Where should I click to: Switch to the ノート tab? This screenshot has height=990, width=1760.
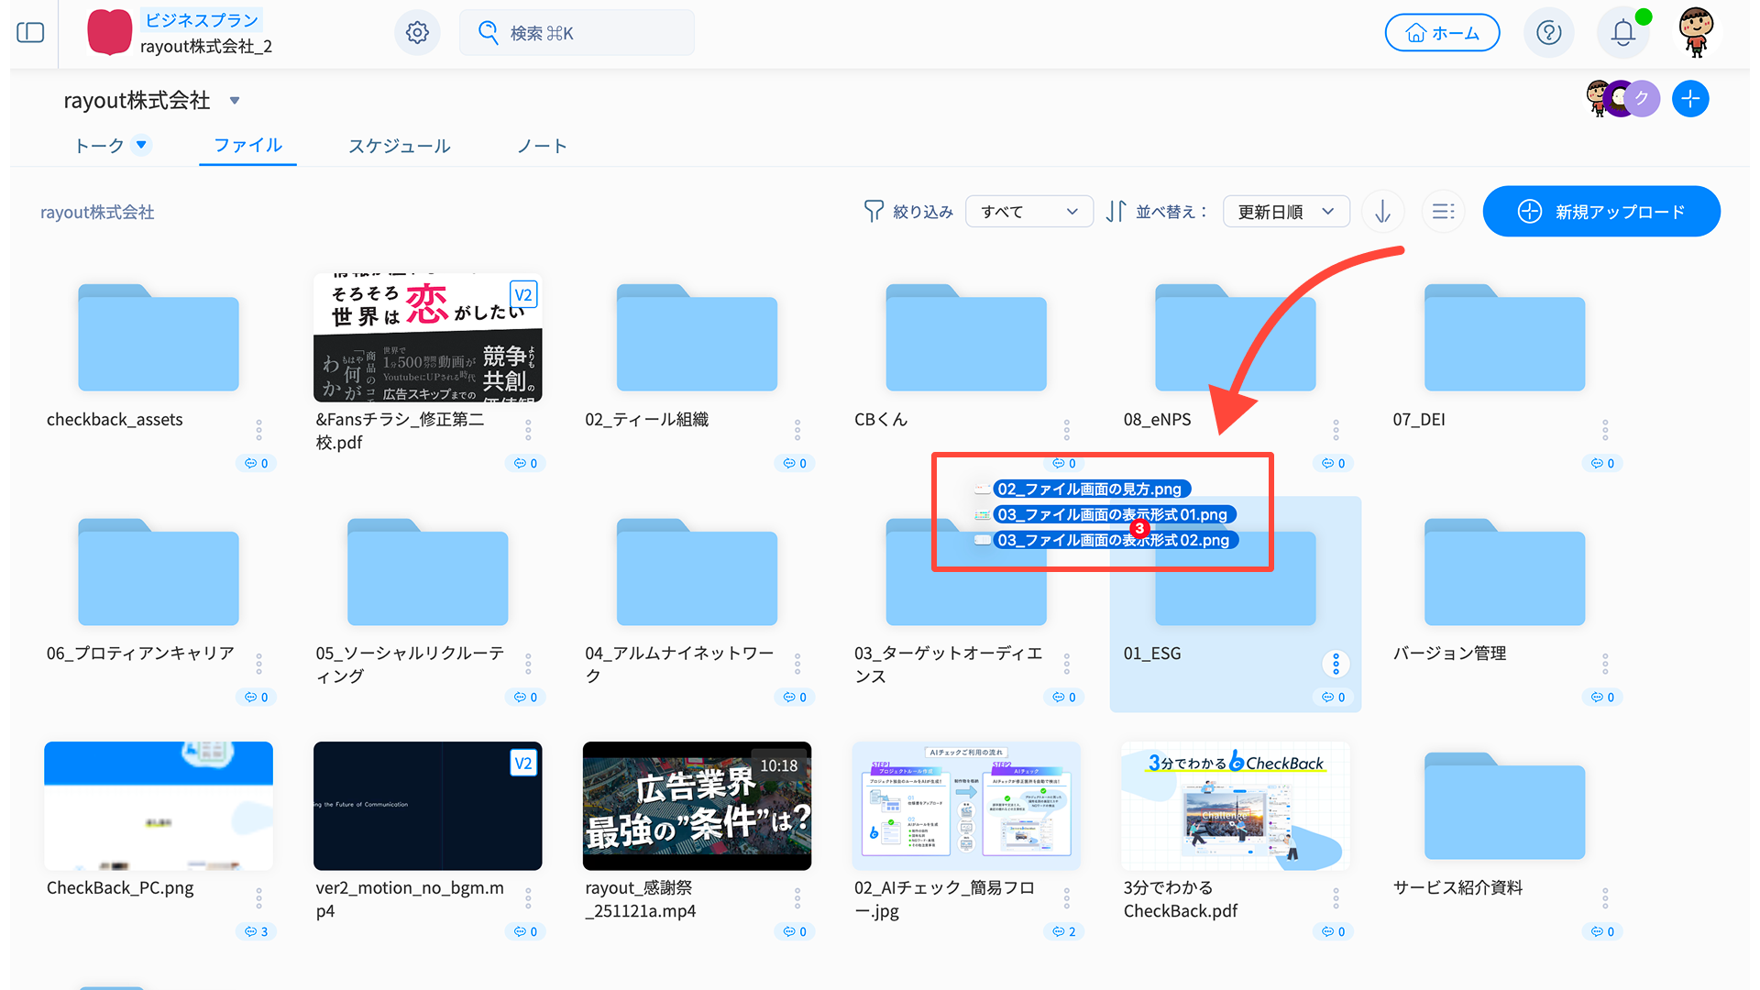542,146
